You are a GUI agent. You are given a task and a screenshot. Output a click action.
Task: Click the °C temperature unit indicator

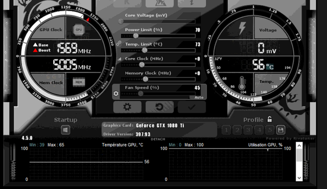(270, 67)
